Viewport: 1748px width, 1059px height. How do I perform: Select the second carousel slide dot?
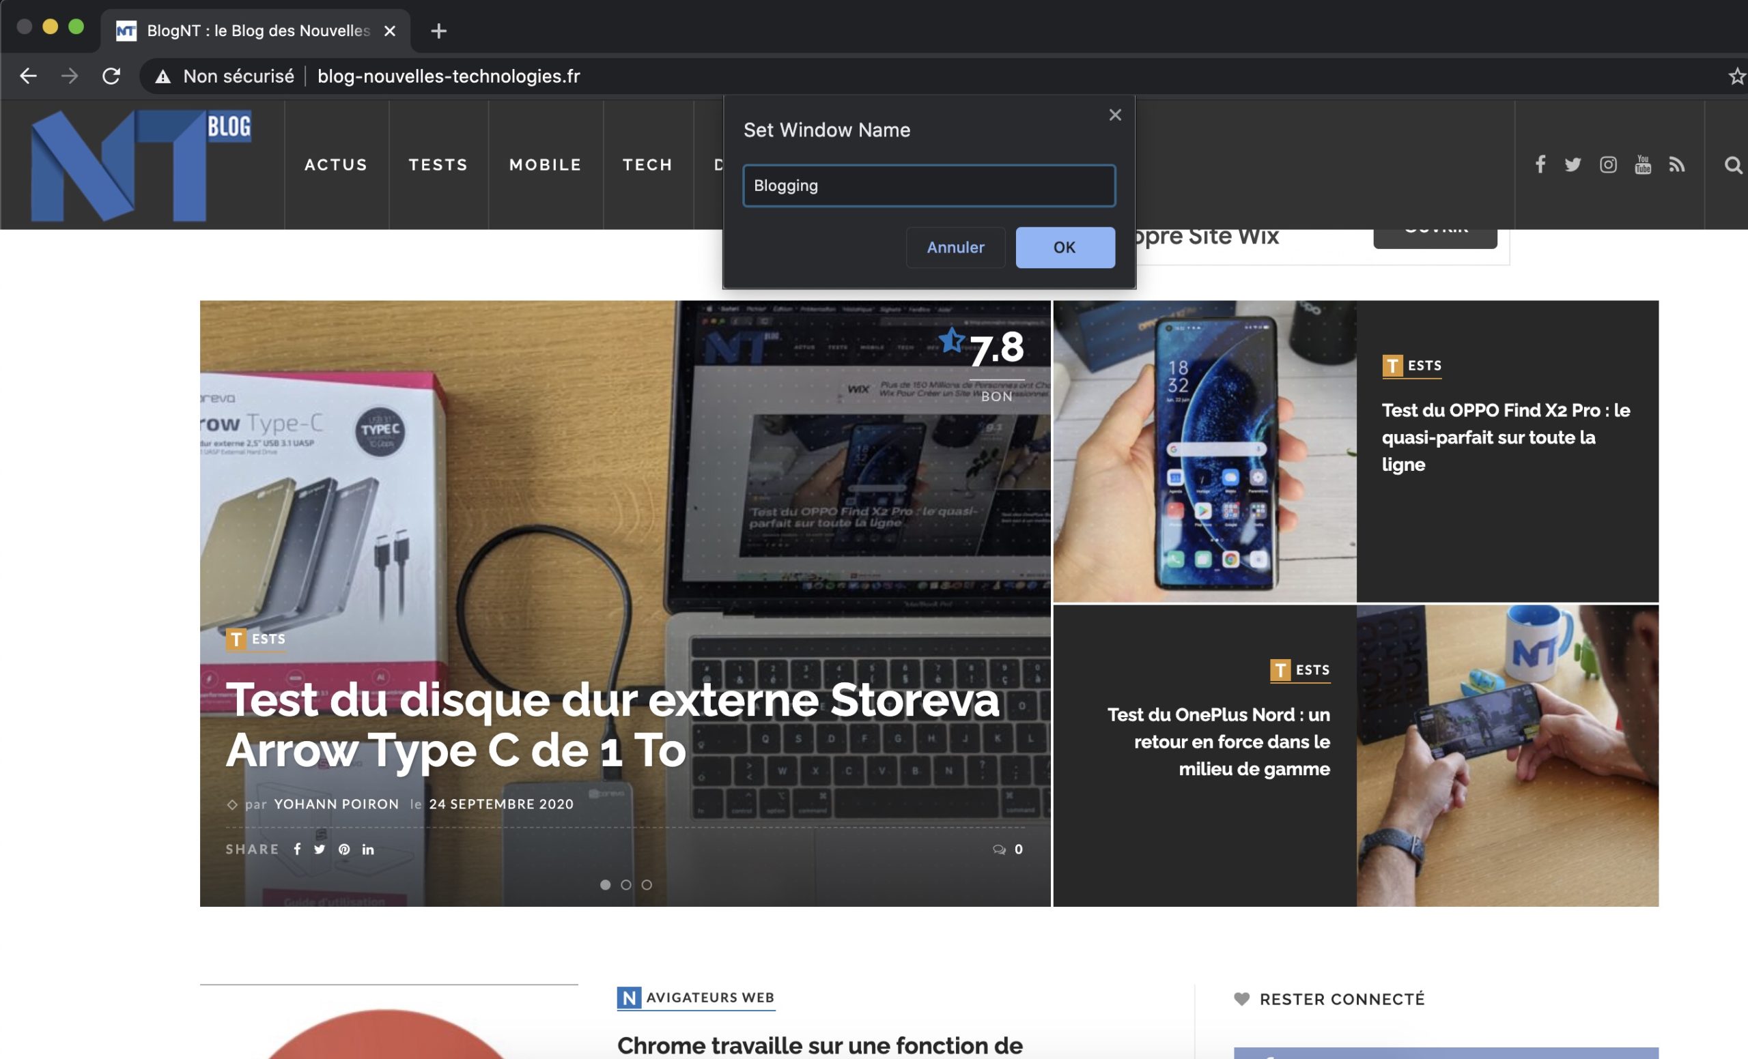[x=625, y=884]
